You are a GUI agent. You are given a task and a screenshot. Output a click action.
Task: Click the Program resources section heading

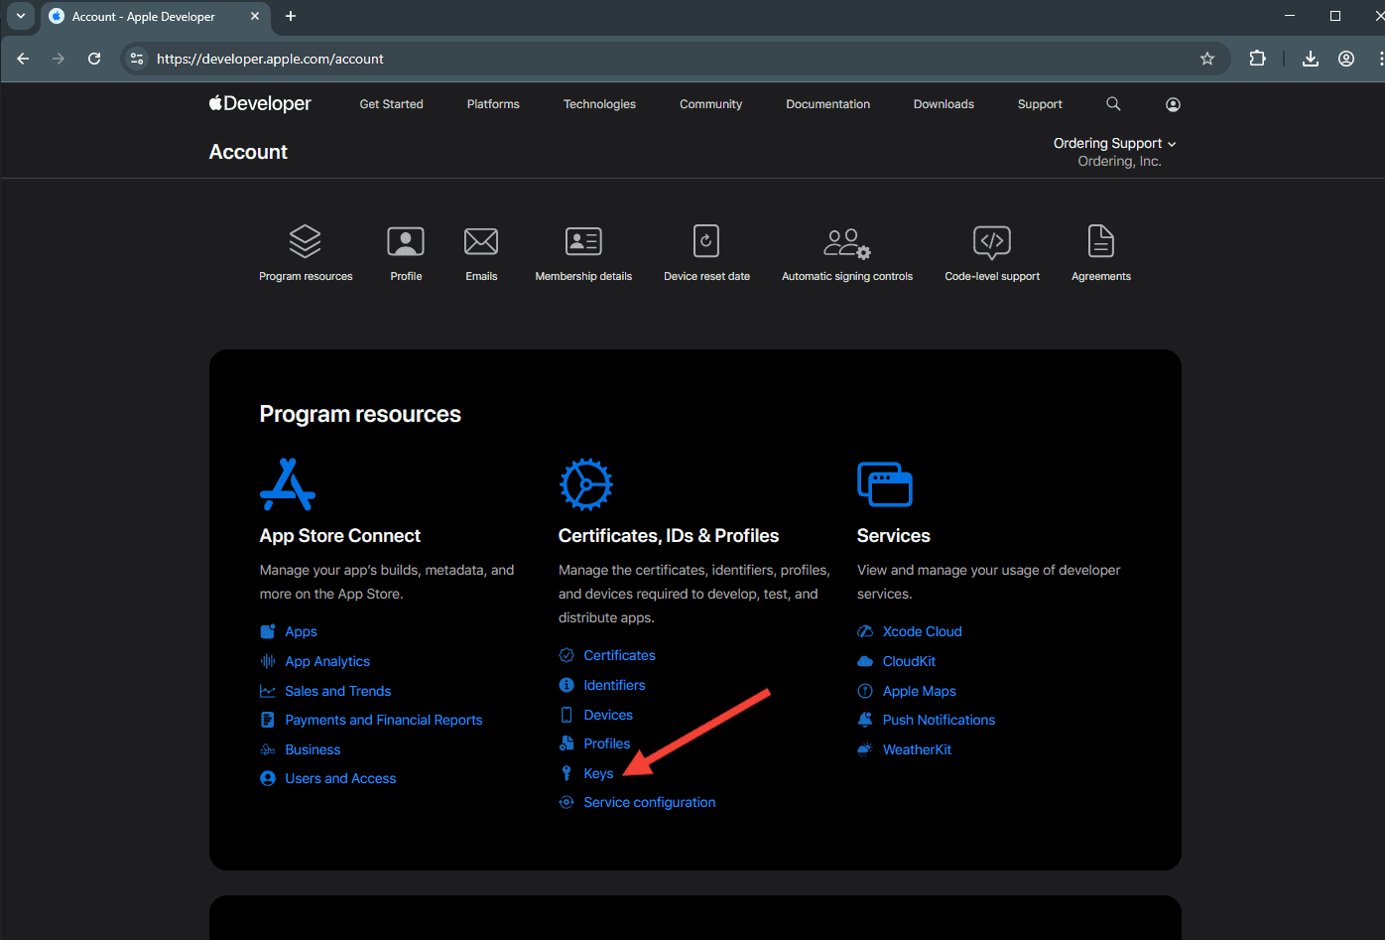[360, 414]
